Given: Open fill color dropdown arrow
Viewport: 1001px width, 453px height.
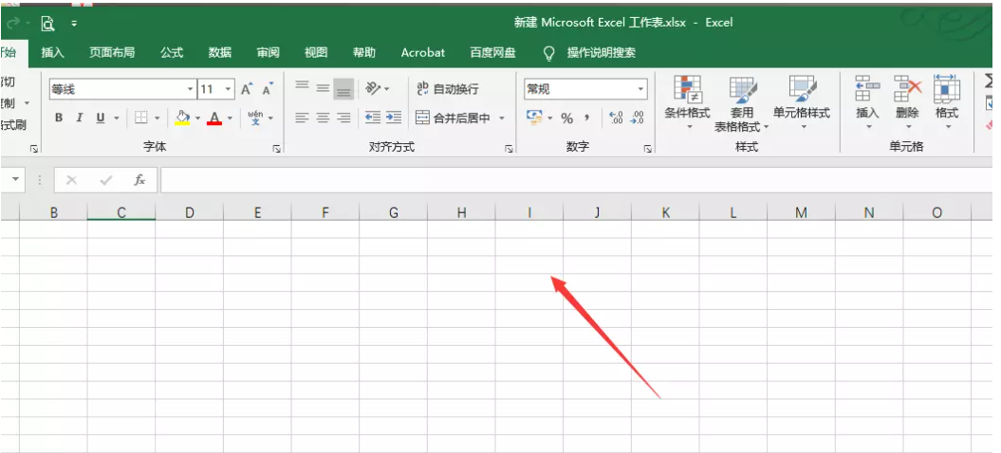Looking at the screenshot, I should coord(197,118).
